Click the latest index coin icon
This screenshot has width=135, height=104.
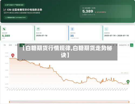(x=4, y=29)
